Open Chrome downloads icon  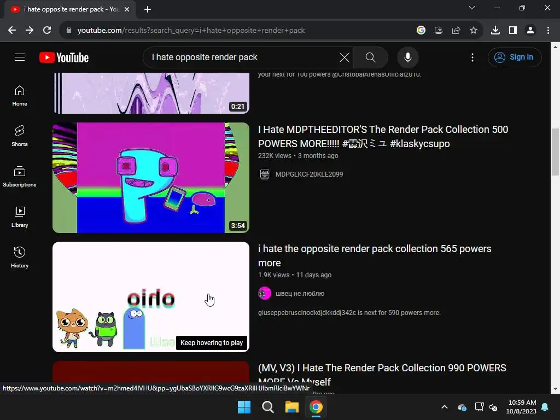tap(495, 31)
